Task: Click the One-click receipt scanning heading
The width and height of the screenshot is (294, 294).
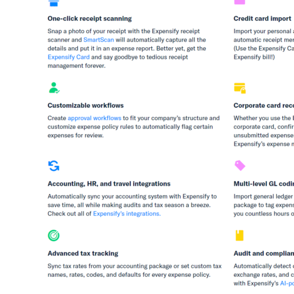Action: 89,18
